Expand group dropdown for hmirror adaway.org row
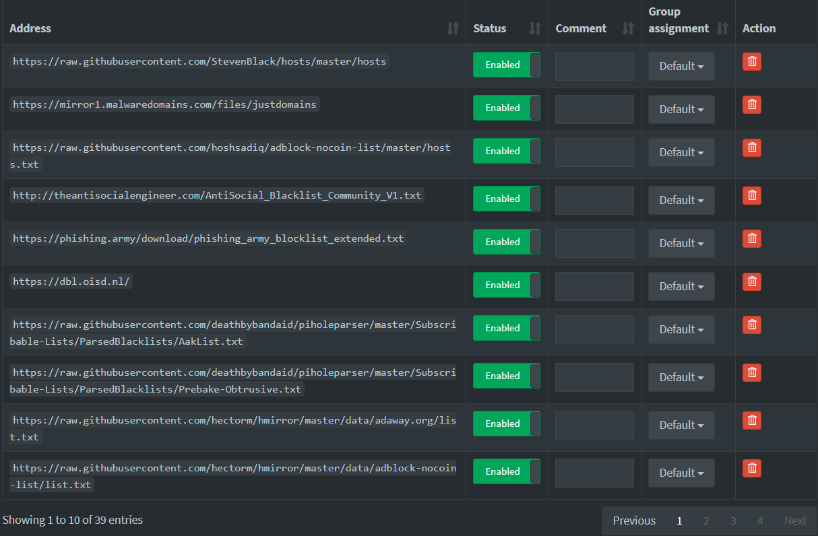 pos(681,425)
